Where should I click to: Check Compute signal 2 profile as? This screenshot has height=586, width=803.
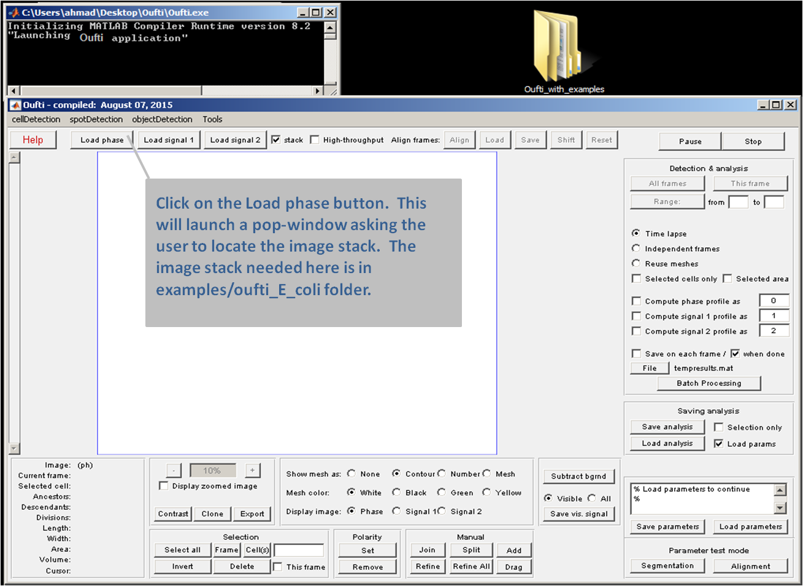click(636, 331)
